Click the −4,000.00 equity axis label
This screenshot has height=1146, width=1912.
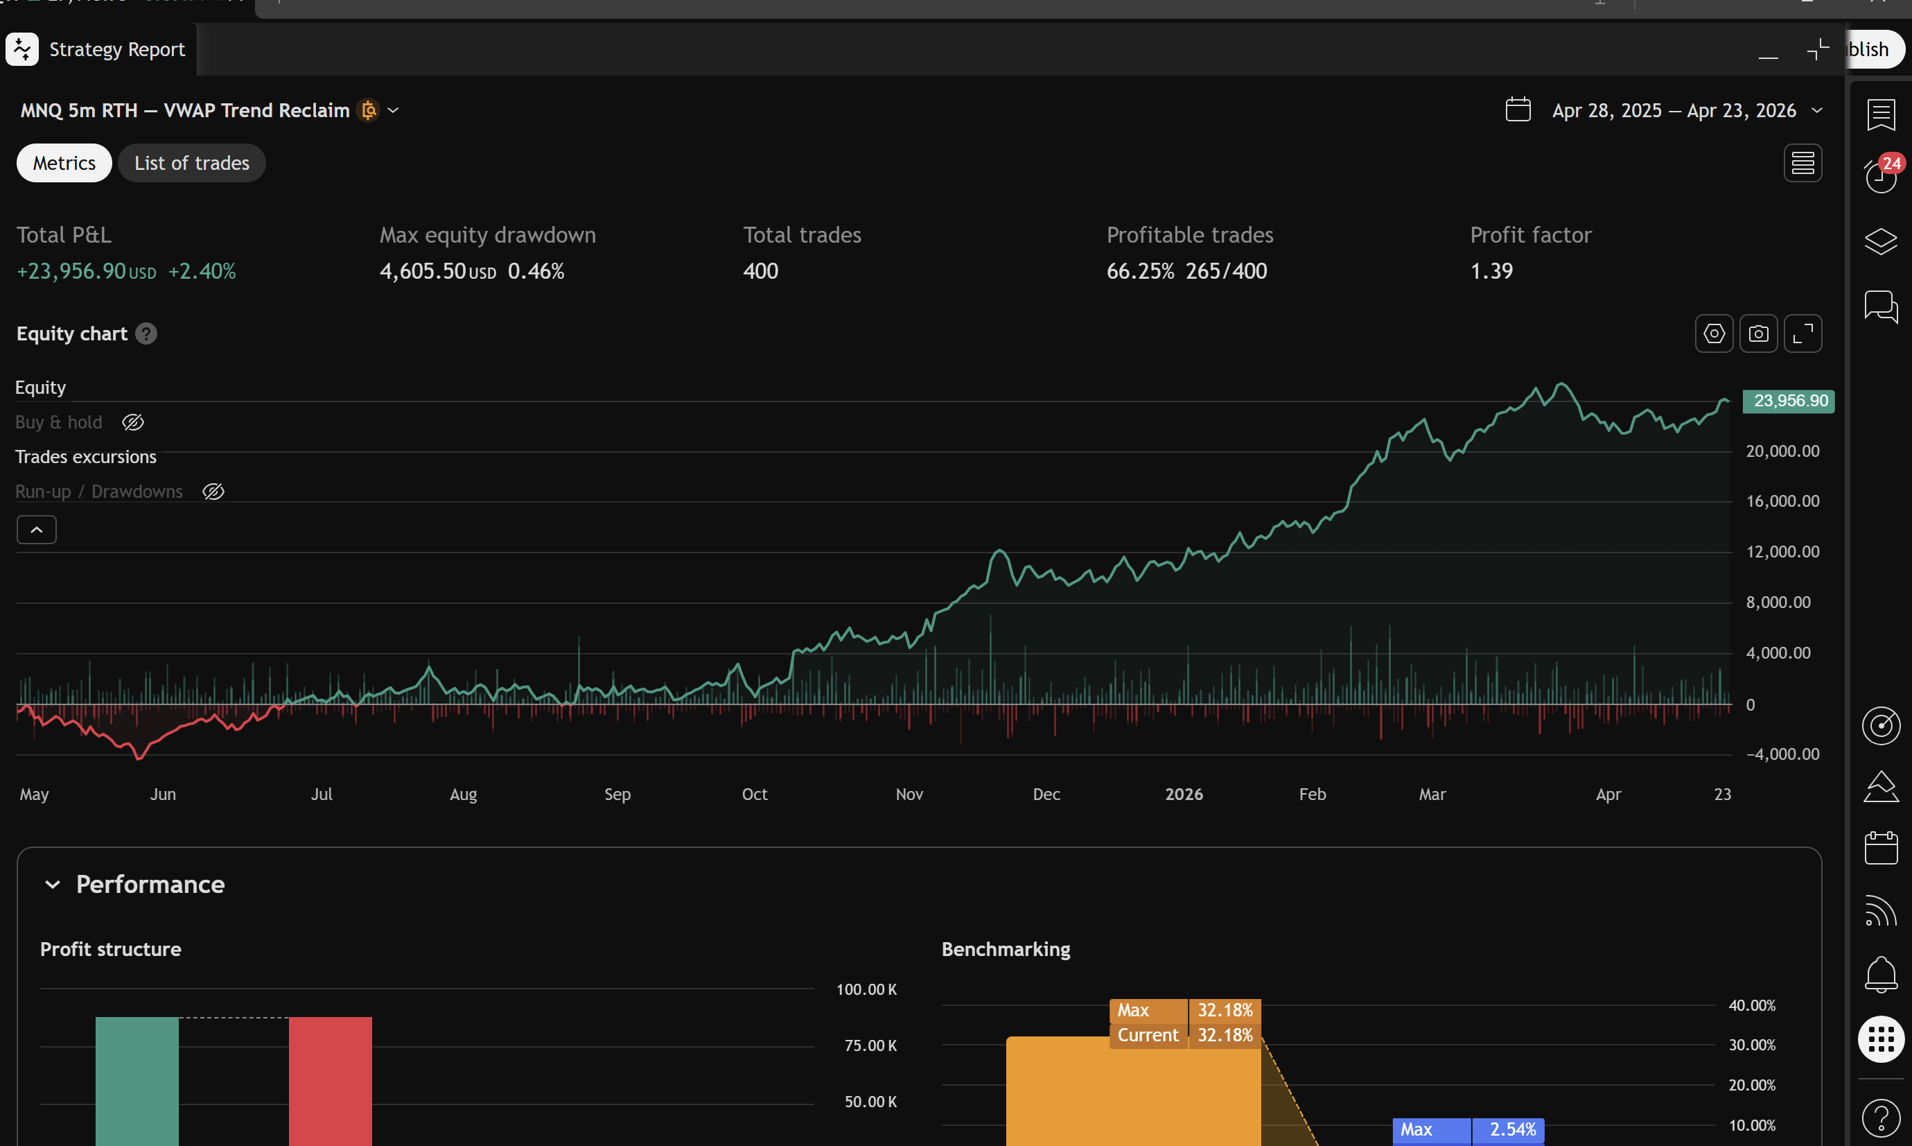1782,754
